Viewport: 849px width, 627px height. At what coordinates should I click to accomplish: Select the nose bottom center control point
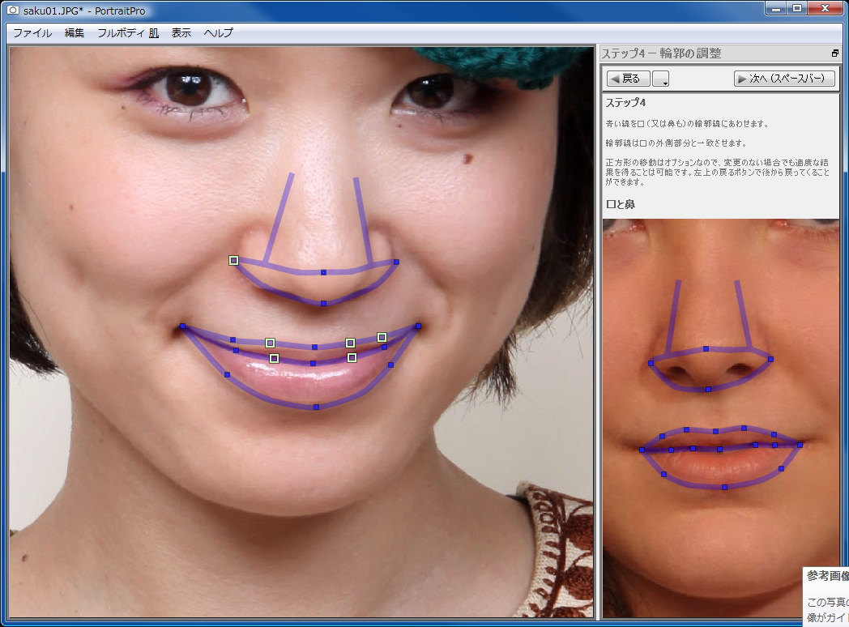click(323, 304)
